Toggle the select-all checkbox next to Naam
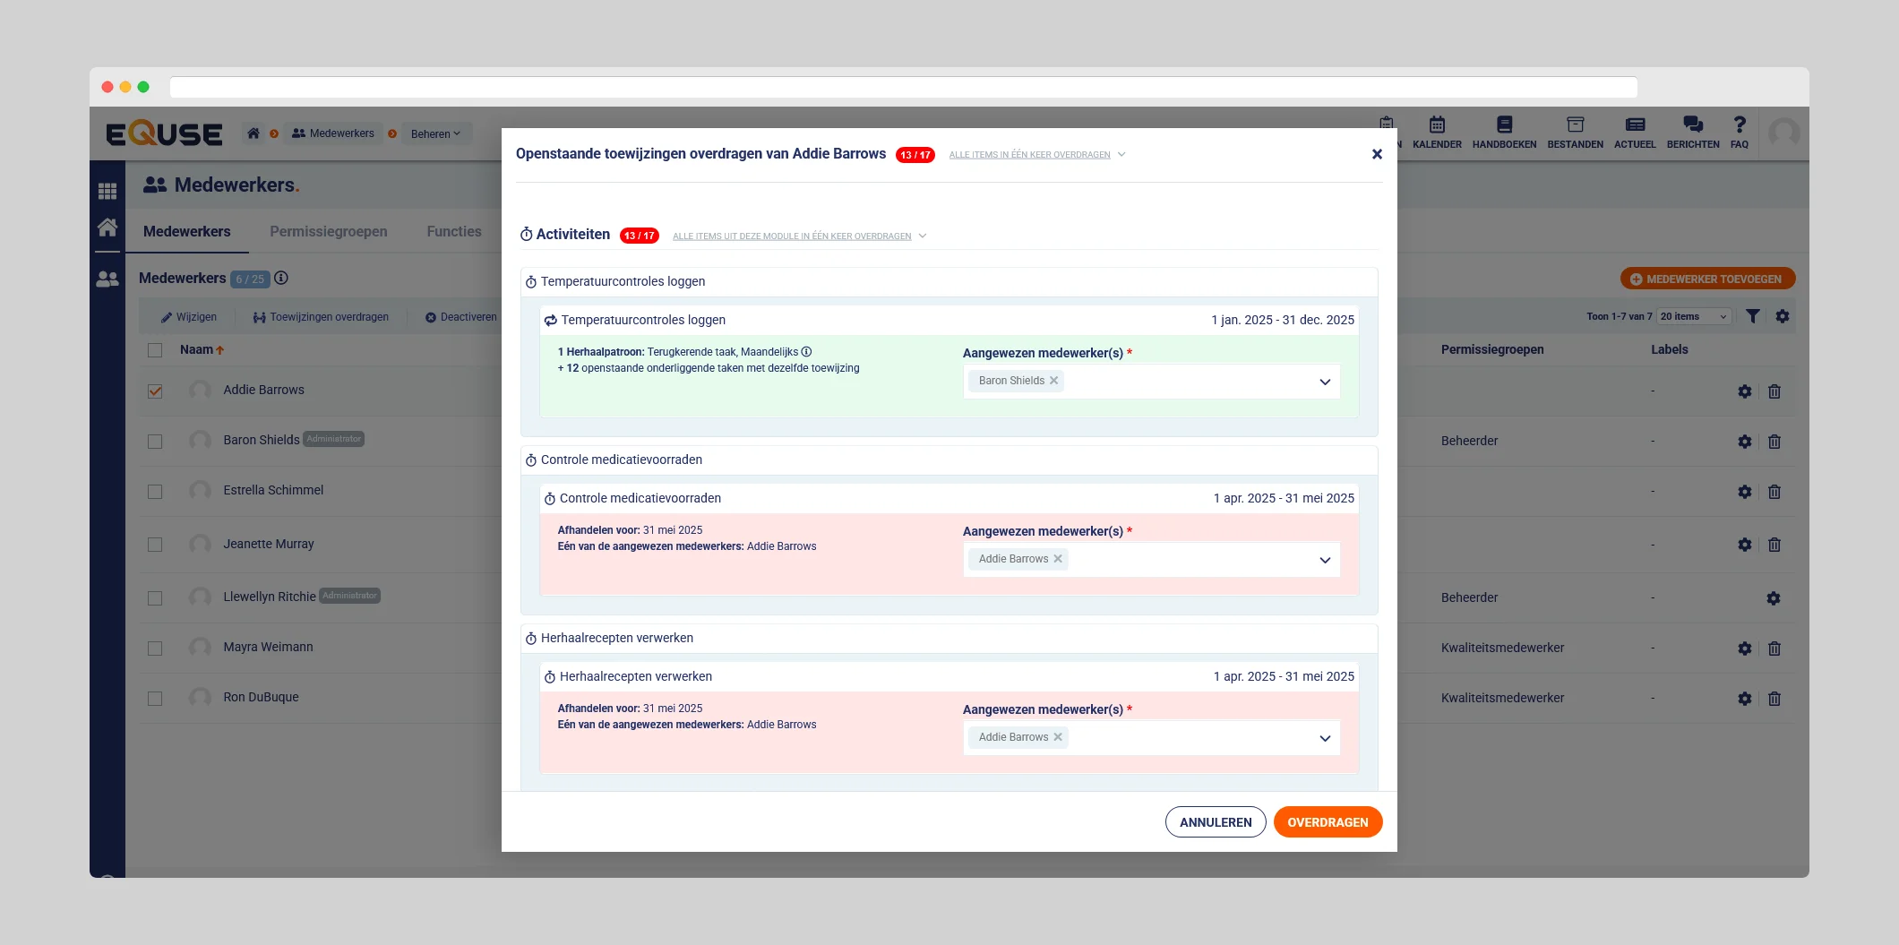 [x=155, y=350]
